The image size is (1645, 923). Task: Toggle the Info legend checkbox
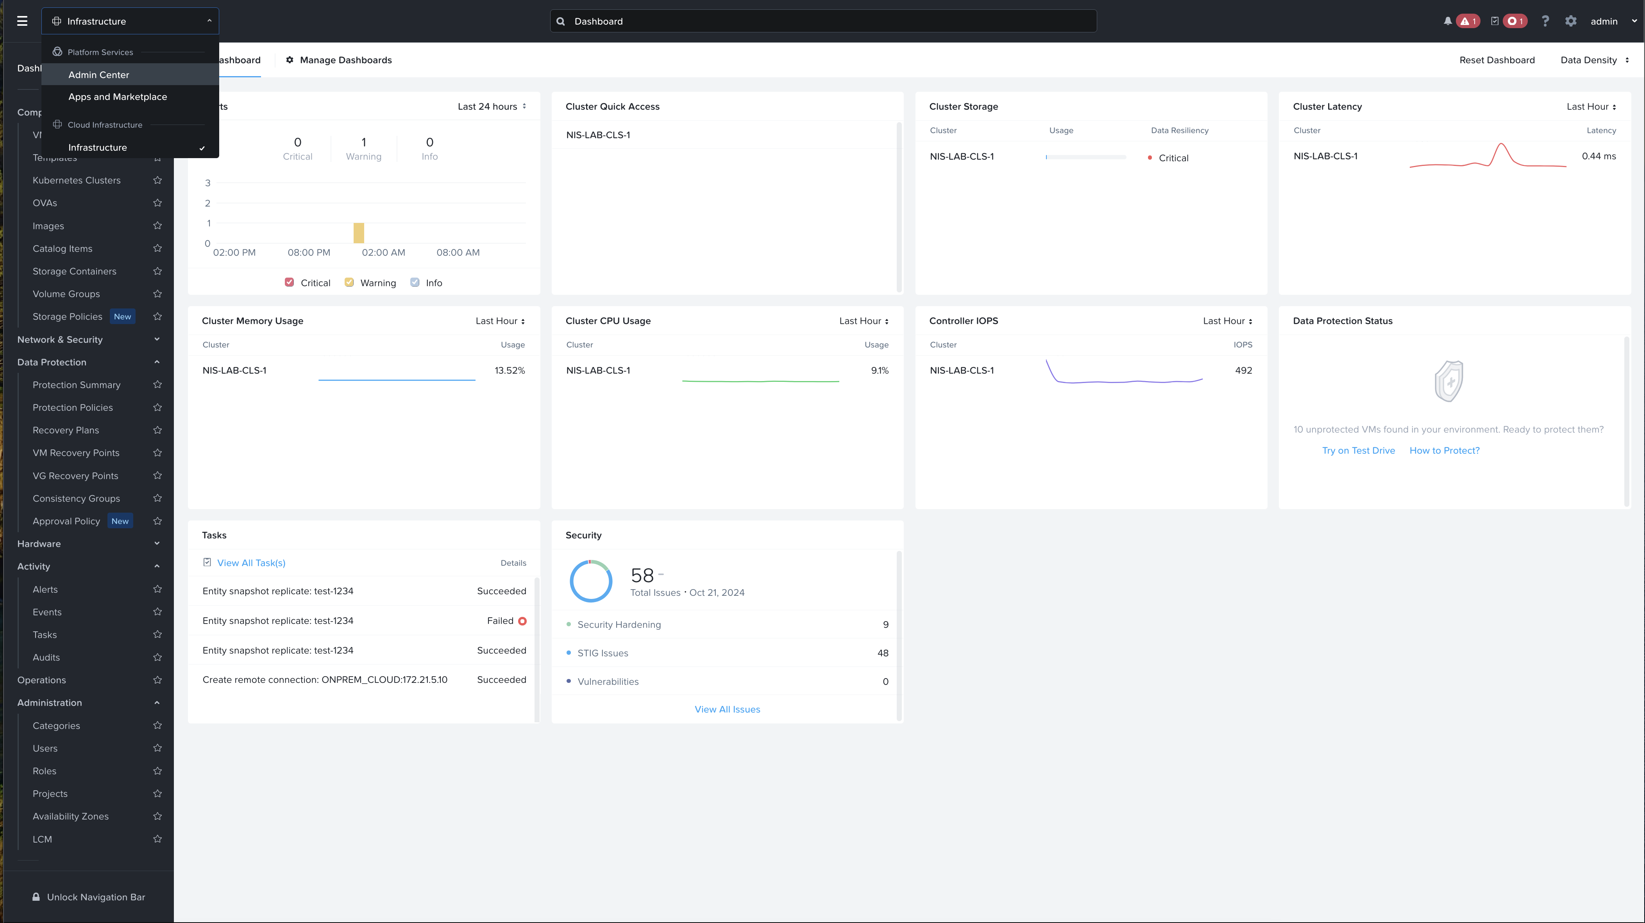coord(415,282)
